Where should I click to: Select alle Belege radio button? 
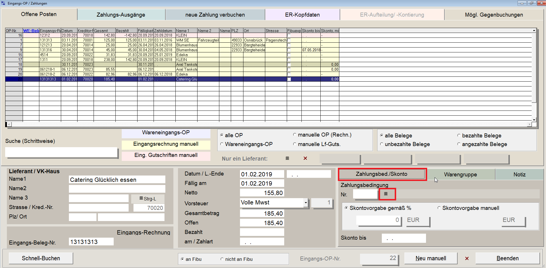[382, 135]
